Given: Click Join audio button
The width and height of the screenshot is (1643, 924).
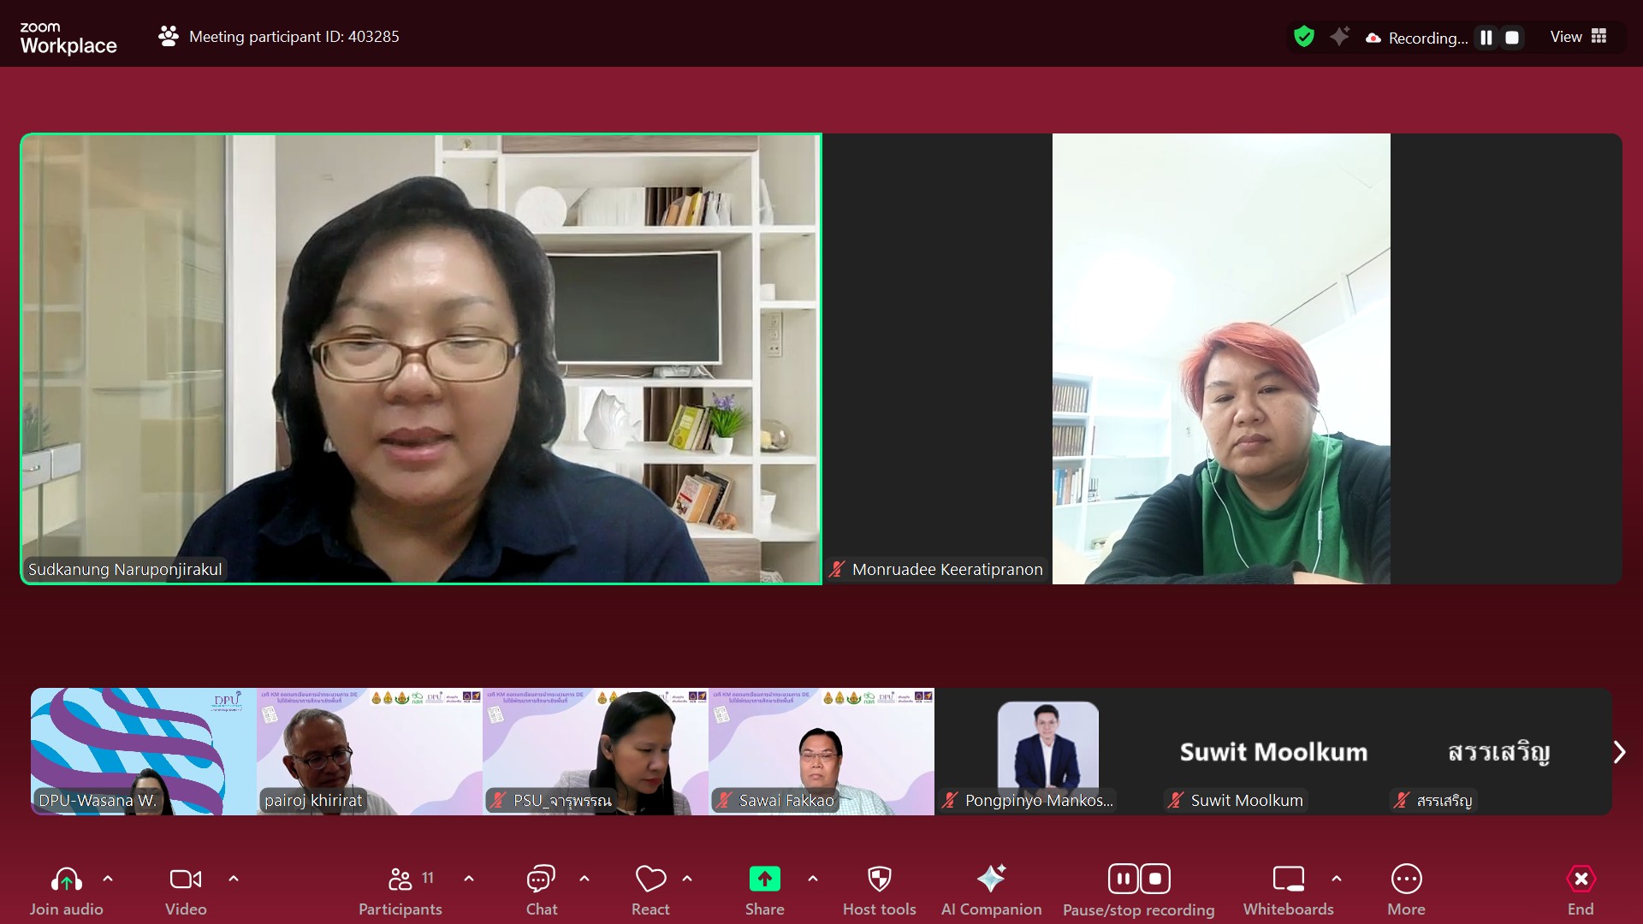Looking at the screenshot, I should (x=67, y=880).
